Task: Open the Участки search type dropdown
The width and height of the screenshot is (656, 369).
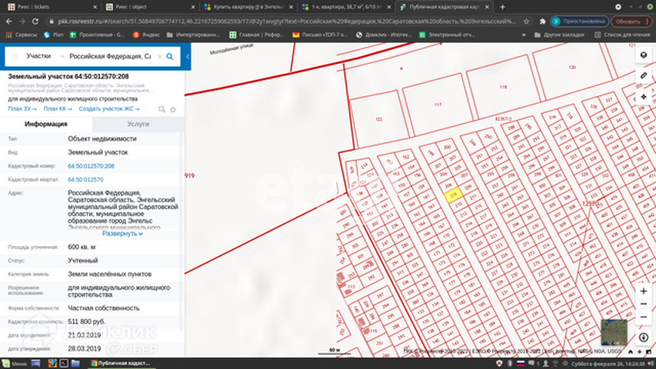Action: click(45, 56)
